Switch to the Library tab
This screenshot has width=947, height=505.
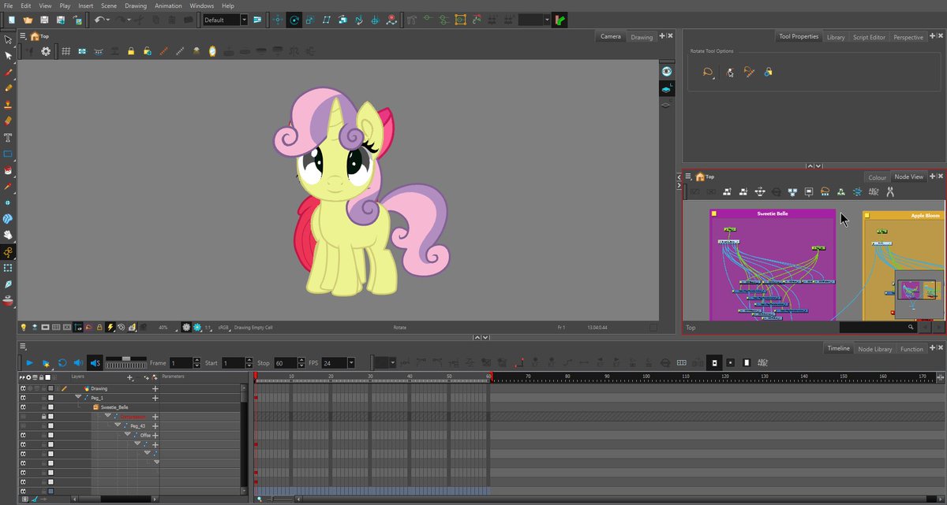tap(836, 37)
